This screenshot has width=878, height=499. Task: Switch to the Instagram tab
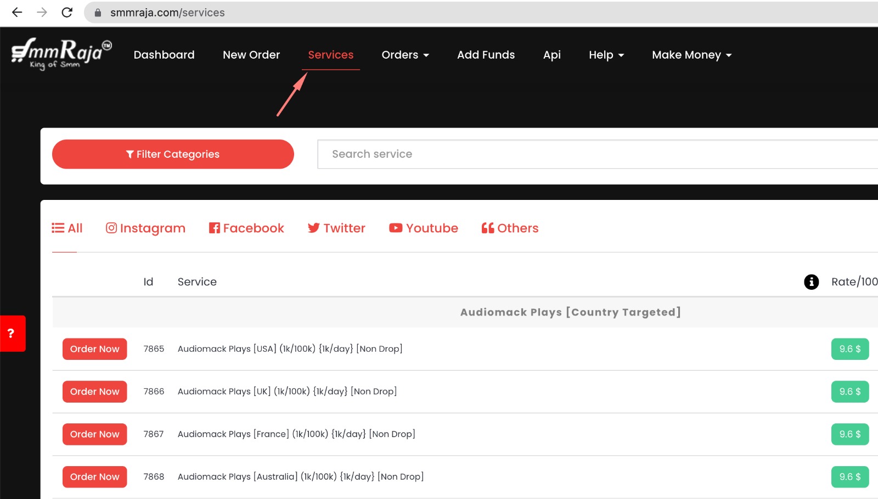[x=145, y=228]
